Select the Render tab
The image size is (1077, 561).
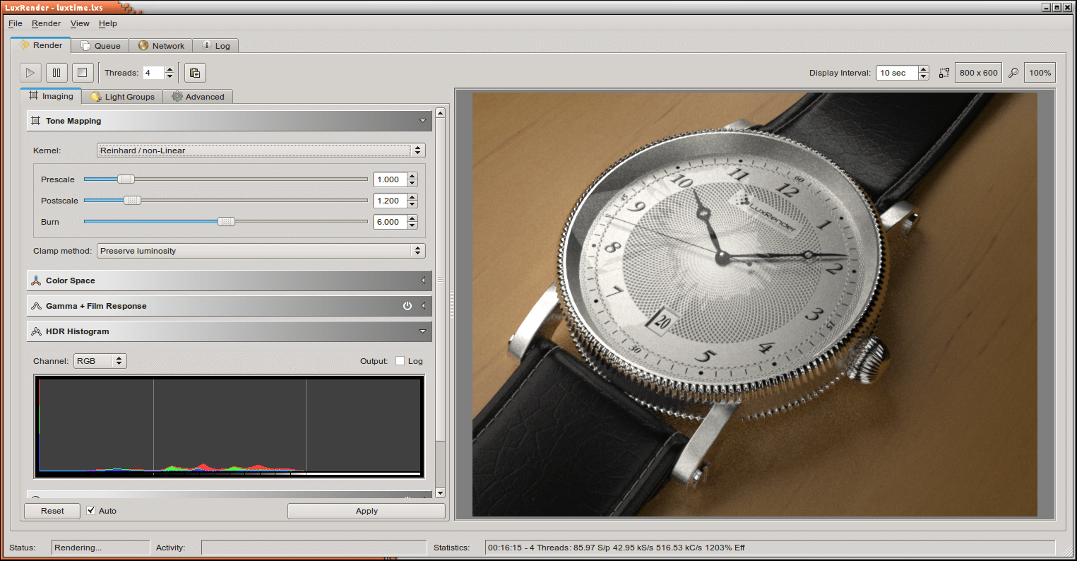(41, 45)
